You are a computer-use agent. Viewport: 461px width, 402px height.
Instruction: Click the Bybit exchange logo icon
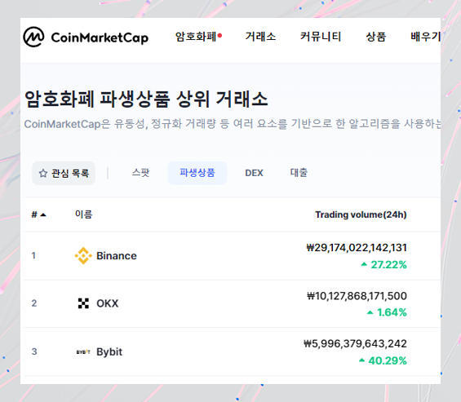pos(83,351)
